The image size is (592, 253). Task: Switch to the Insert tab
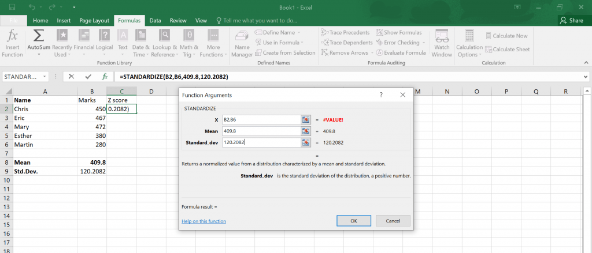coord(64,21)
